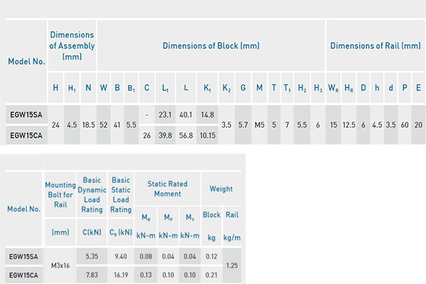Screen dimensions: 426x284
Task: Select the 10.15 value under K1
Action: coord(207,136)
